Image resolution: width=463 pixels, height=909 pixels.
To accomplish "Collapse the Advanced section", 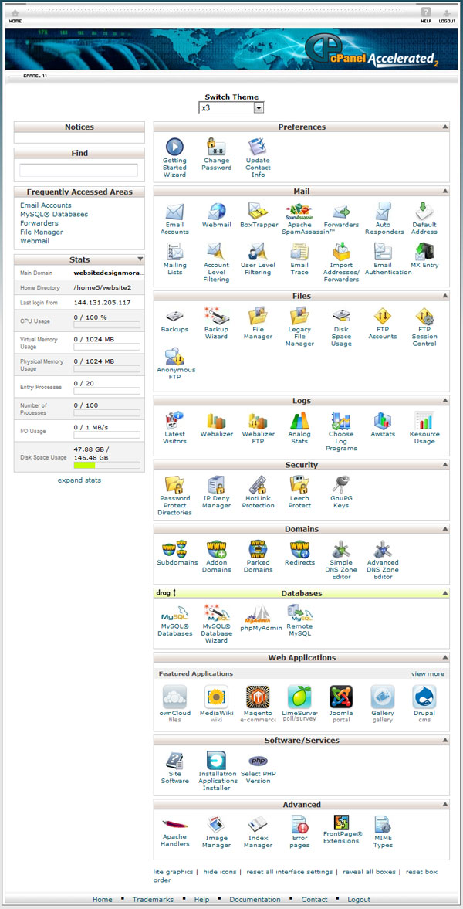I will 444,805.
